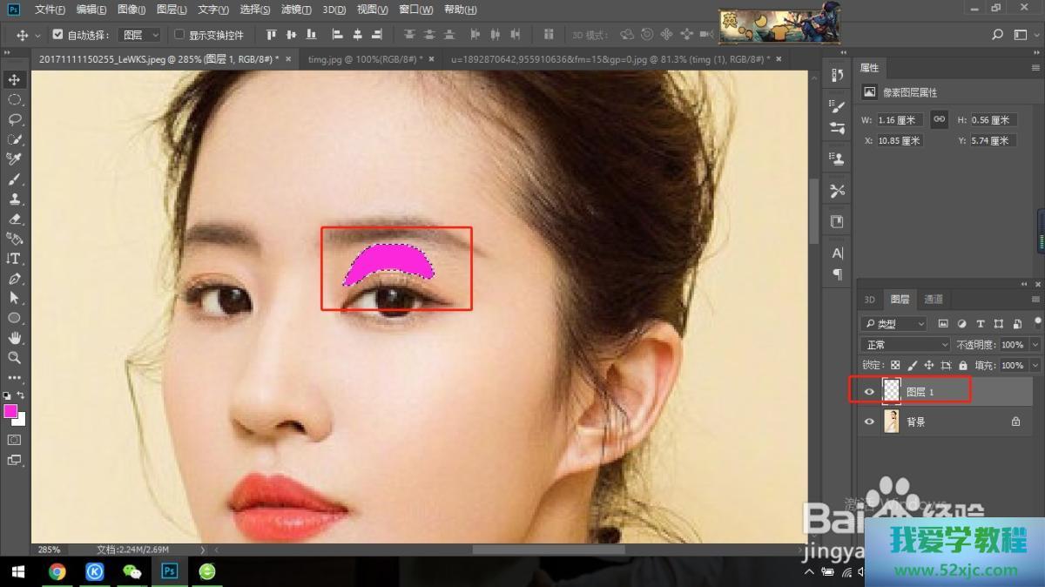
Task: Uncheck the 自动选择 checkbox
Action: tap(57, 35)
